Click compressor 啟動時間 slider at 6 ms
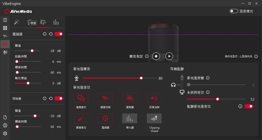262x140 pixels. click(28, 61)
